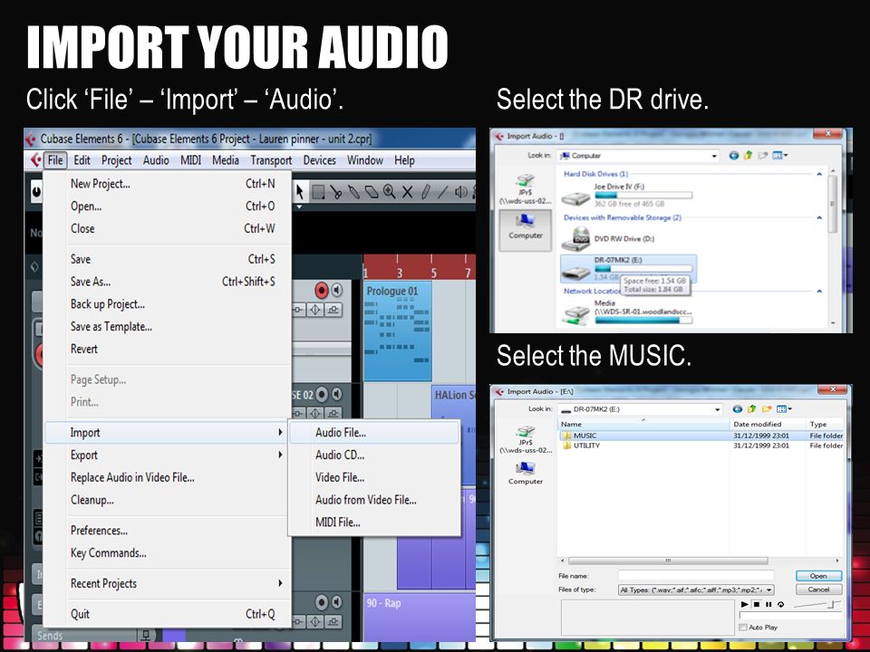Choose the Glue tube tool
870x652 pixels.
[354, 192]
